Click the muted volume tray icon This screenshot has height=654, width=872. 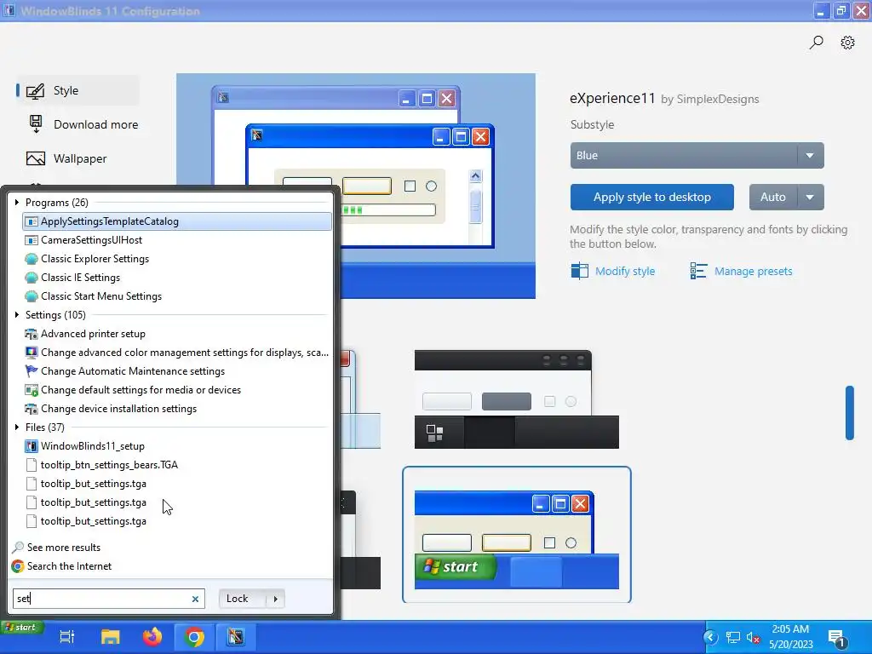[x=754, y=637]
